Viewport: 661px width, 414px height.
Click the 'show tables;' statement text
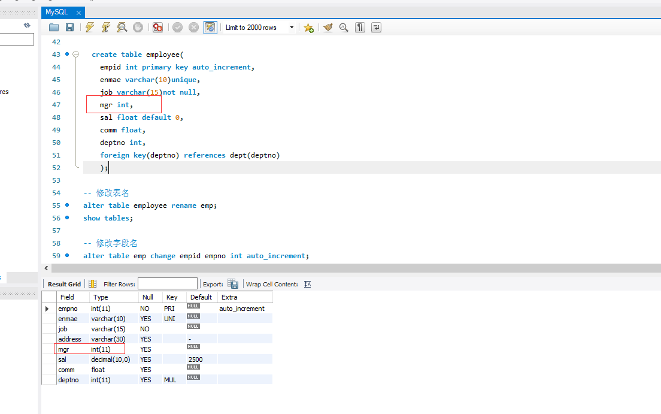[x=108, y=218]
